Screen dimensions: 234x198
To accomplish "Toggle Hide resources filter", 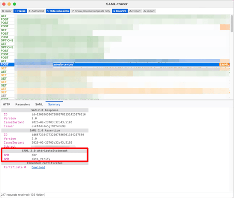I will click(x=58, y=11).
